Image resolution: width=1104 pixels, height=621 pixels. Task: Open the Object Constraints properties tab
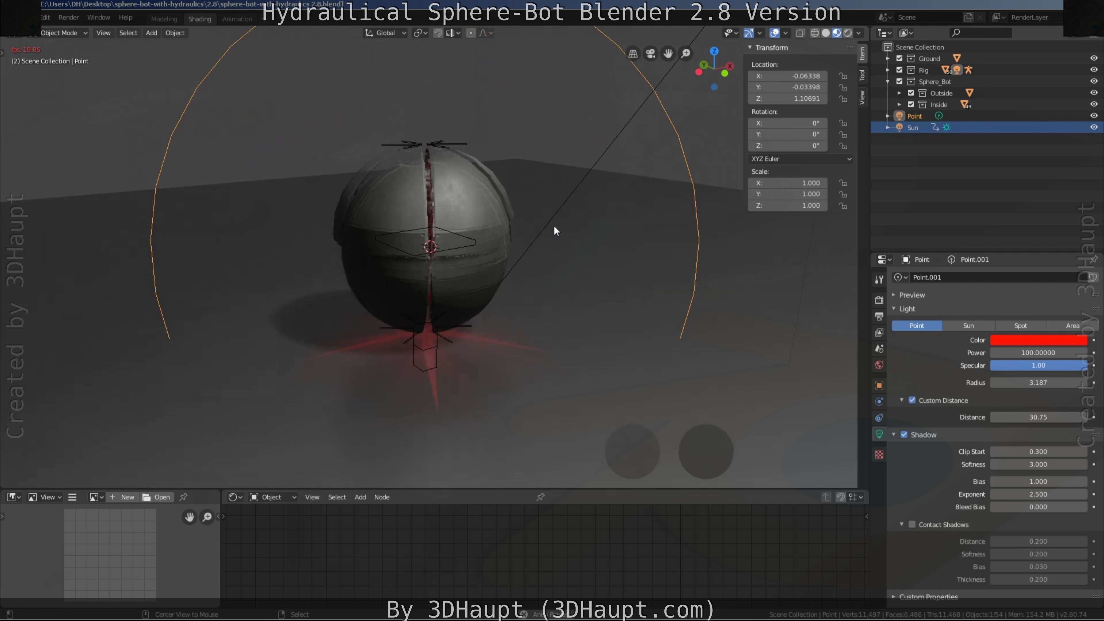(879, 418)
